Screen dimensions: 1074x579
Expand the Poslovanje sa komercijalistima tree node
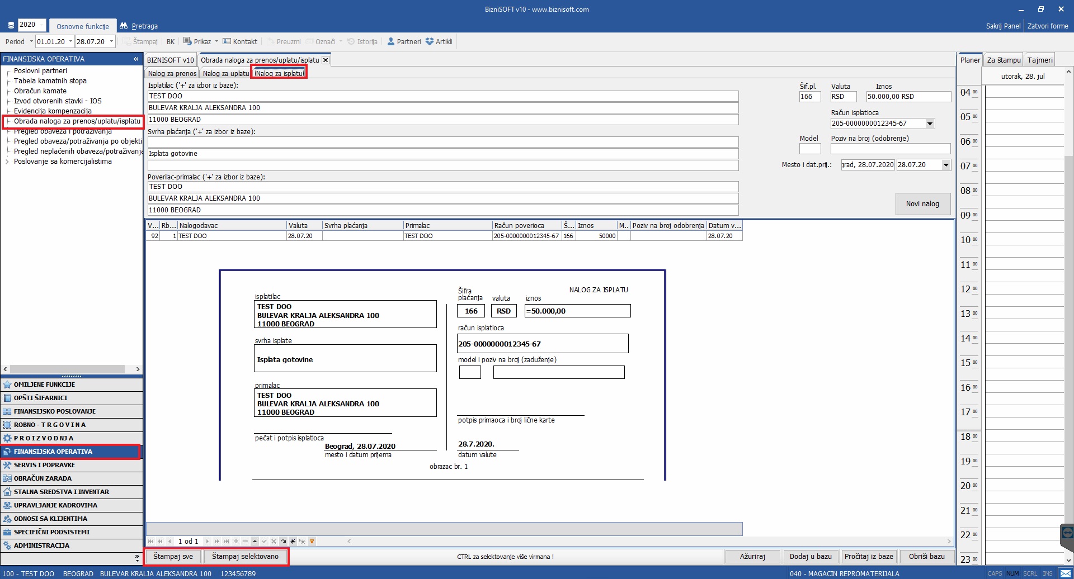(7, 162)
